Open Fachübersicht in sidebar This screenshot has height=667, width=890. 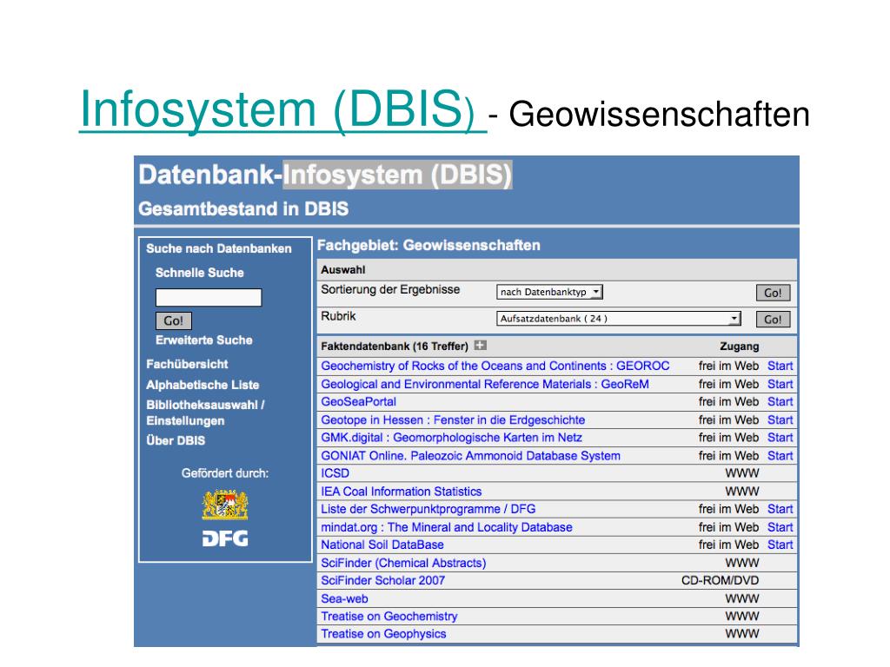coord(187,364)
